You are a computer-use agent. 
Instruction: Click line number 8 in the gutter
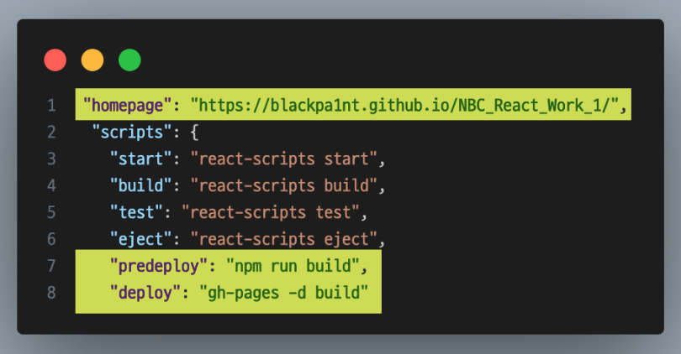pos(51,293)
